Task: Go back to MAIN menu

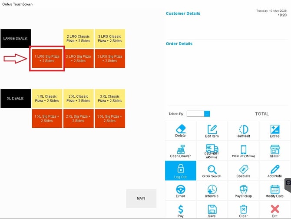Action: [x=141, y=199]
